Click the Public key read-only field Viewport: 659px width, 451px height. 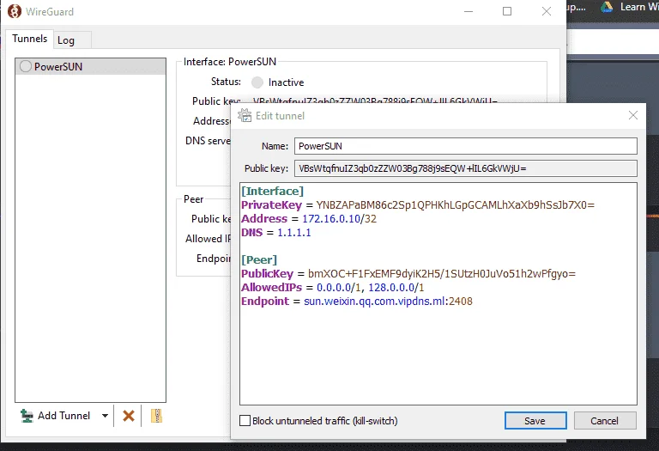pos(466,168)
